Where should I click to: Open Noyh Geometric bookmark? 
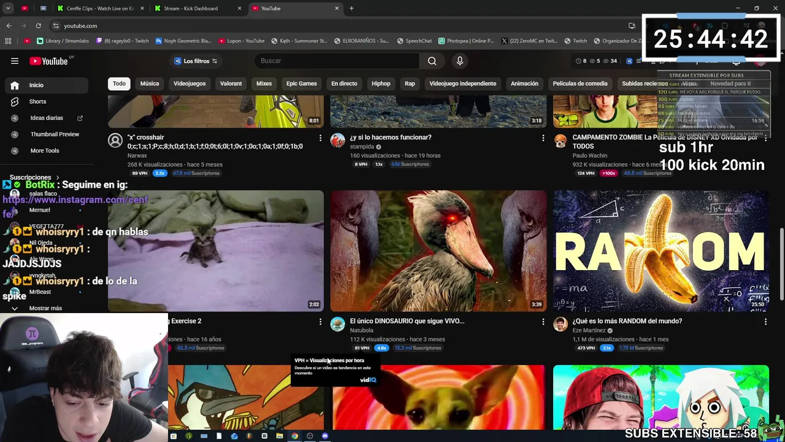tap(183, 41)
